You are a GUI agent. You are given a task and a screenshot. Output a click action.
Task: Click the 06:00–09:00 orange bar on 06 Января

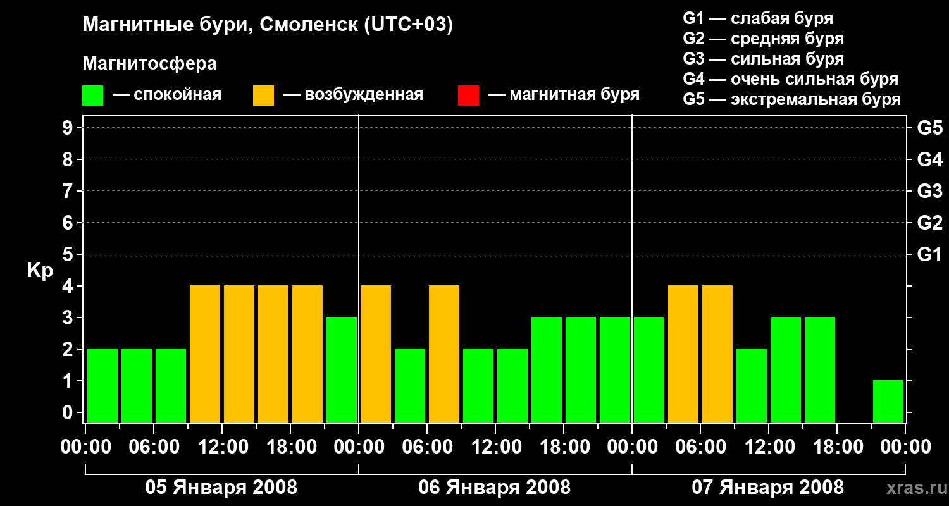point(444,354)
